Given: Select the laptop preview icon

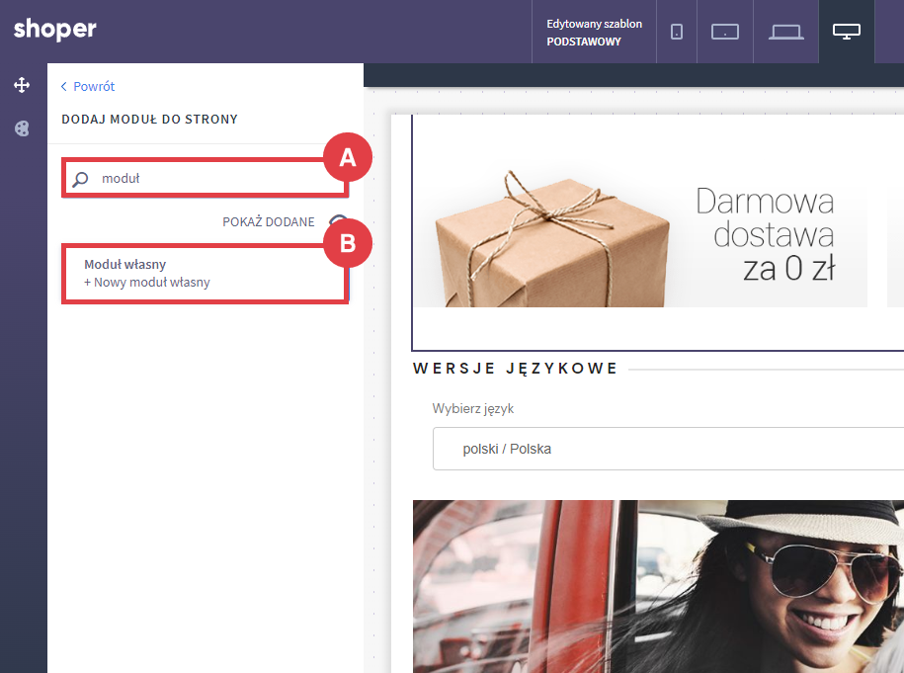Looking at the screenshot, I should [x=786, y=32].
